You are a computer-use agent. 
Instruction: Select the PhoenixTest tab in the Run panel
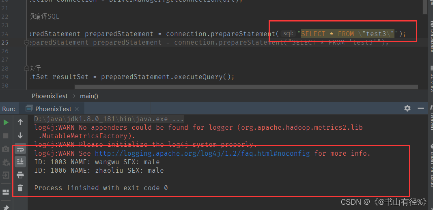[52, 109]
